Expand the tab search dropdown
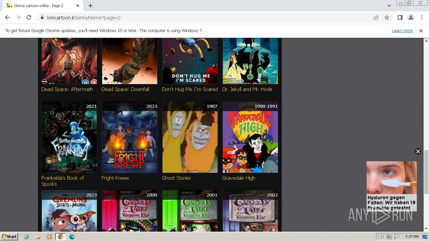This screenshot has width=429, height=241. point(389,6)
